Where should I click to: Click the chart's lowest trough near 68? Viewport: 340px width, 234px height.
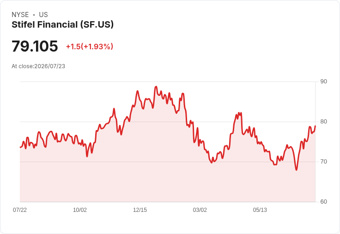tap(297, 170)
